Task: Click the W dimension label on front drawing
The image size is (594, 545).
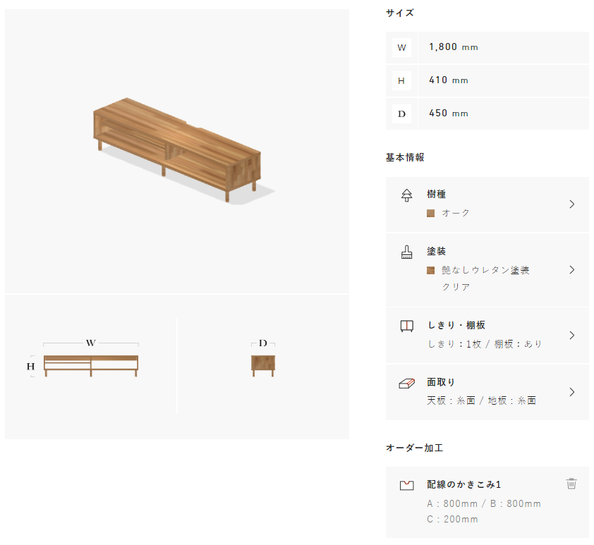Action: 90,343
